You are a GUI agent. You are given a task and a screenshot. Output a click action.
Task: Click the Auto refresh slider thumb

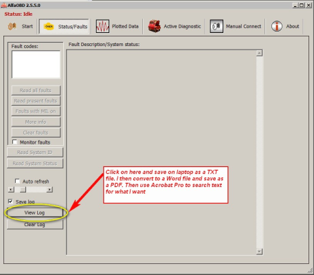point(23,190)
